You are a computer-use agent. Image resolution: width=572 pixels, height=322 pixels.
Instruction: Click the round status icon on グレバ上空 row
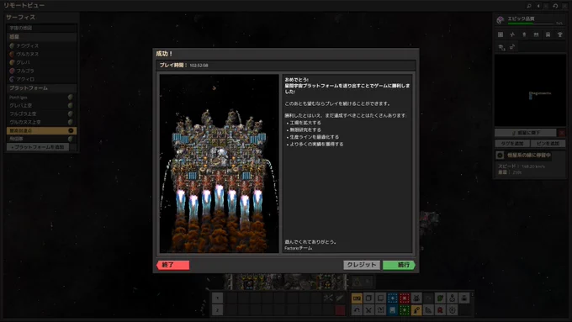[x=71, y=105]
